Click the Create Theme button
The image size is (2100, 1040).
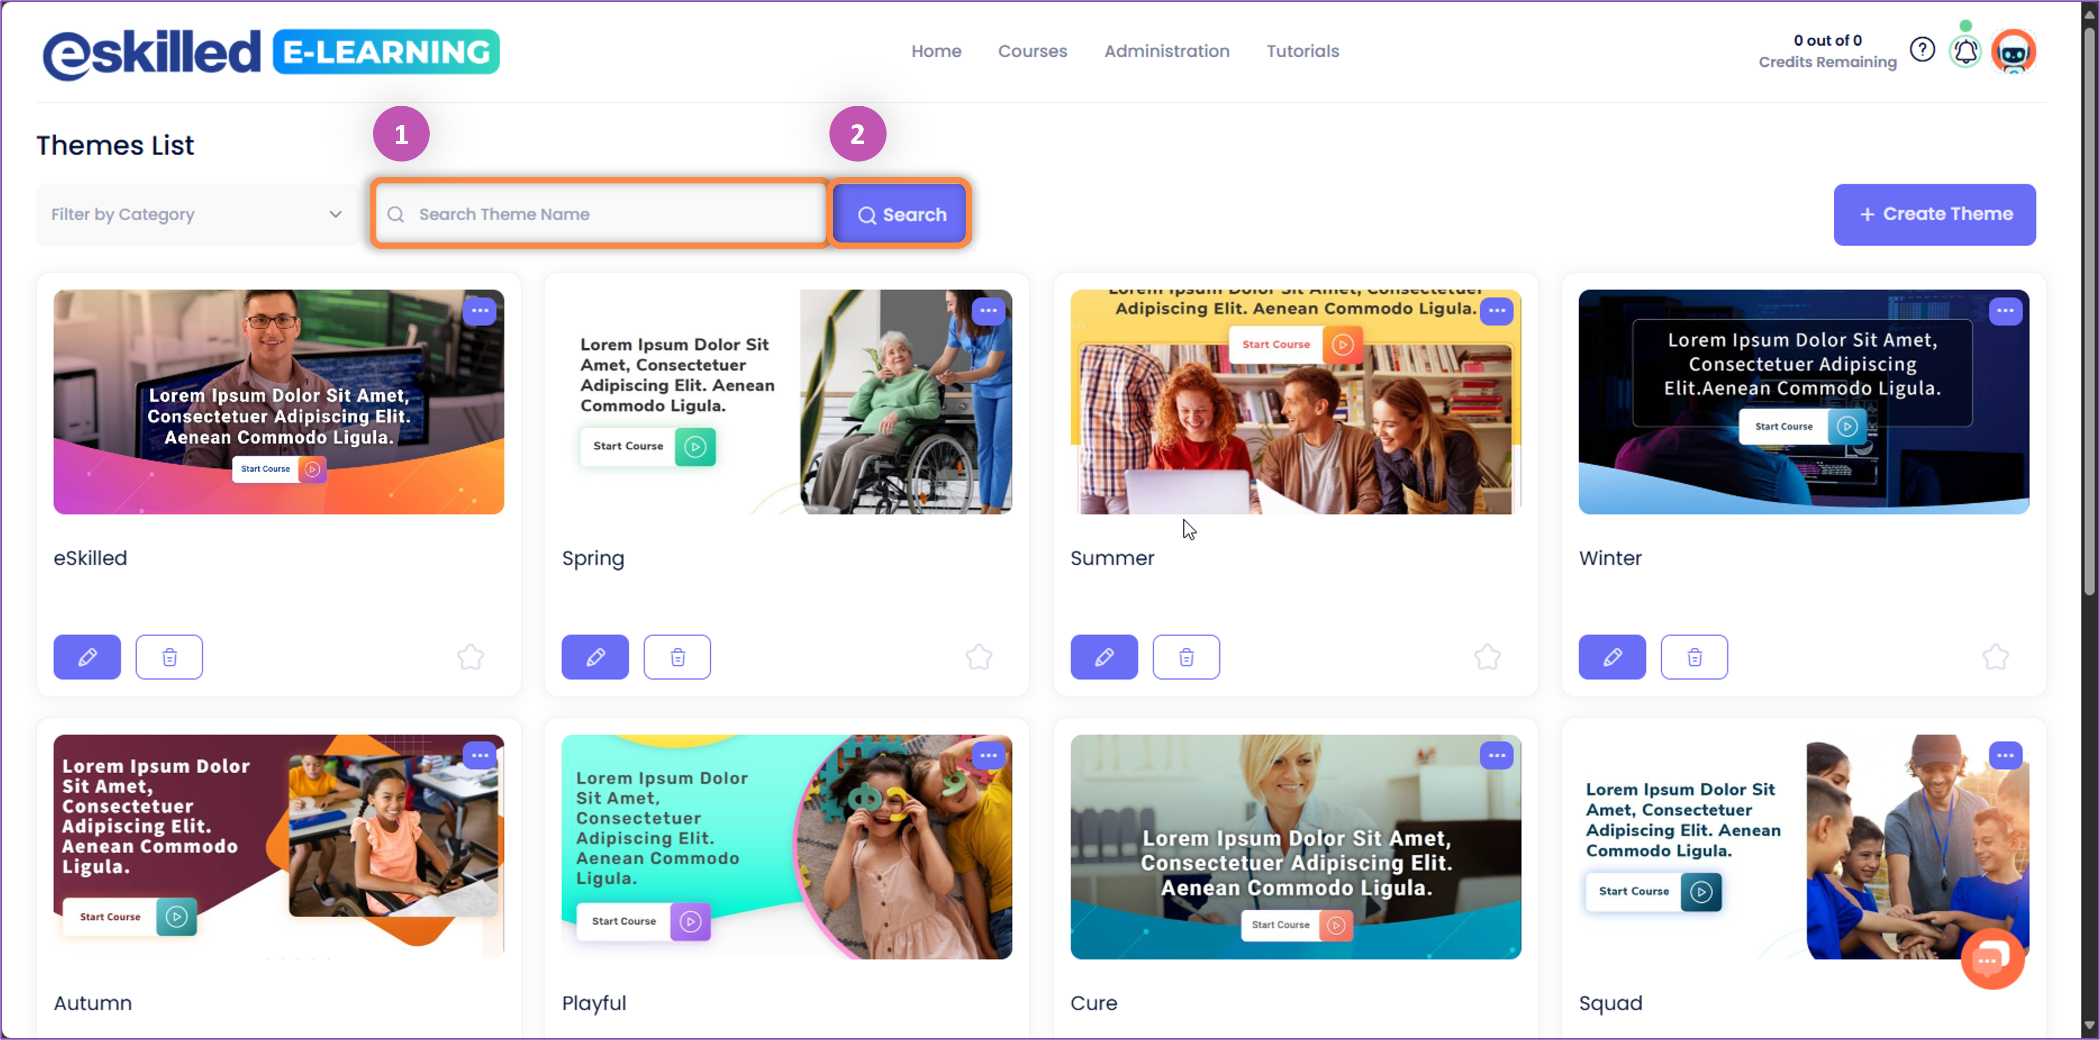1935,214
